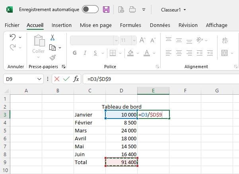Toggle the Enregistrement automatique switch
The image size is (239, 174).
pos(90,9)
